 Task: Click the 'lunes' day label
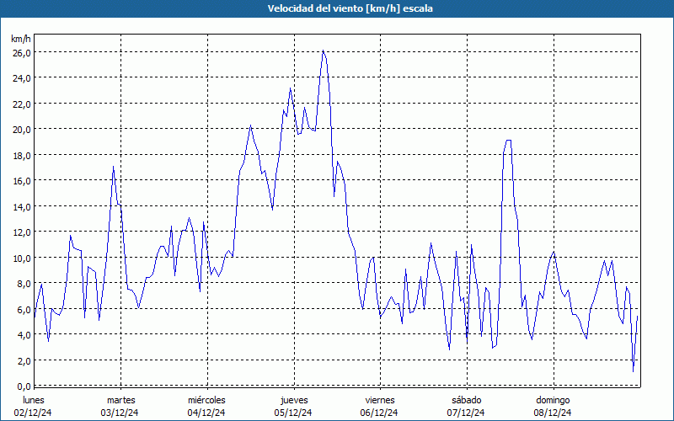point(34,401)
